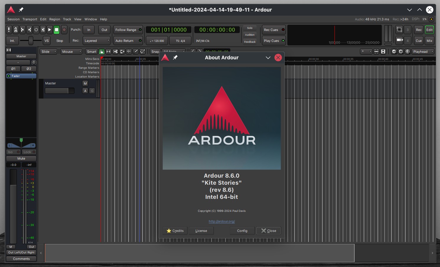Jump playhead to session start
Screen dimensions: 440x267
pos(22,30)
